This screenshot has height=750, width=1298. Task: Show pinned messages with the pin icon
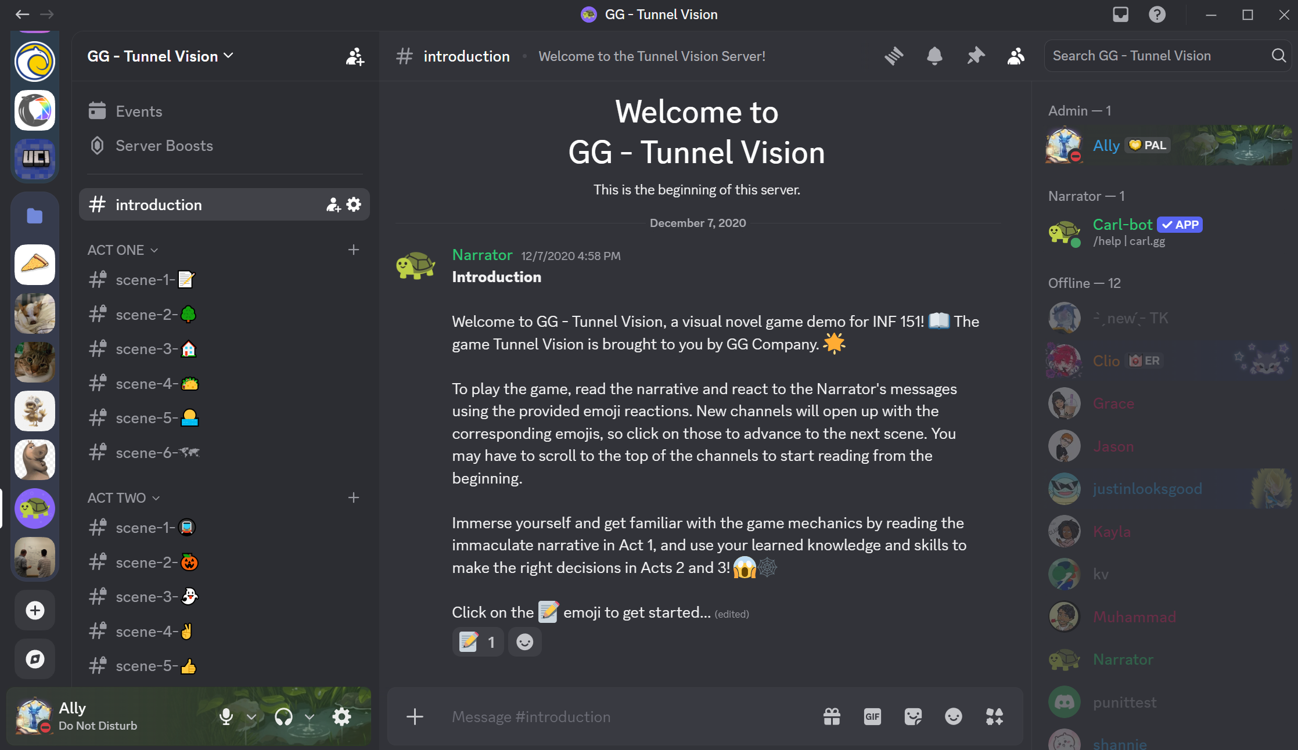[x=976, y=56]
